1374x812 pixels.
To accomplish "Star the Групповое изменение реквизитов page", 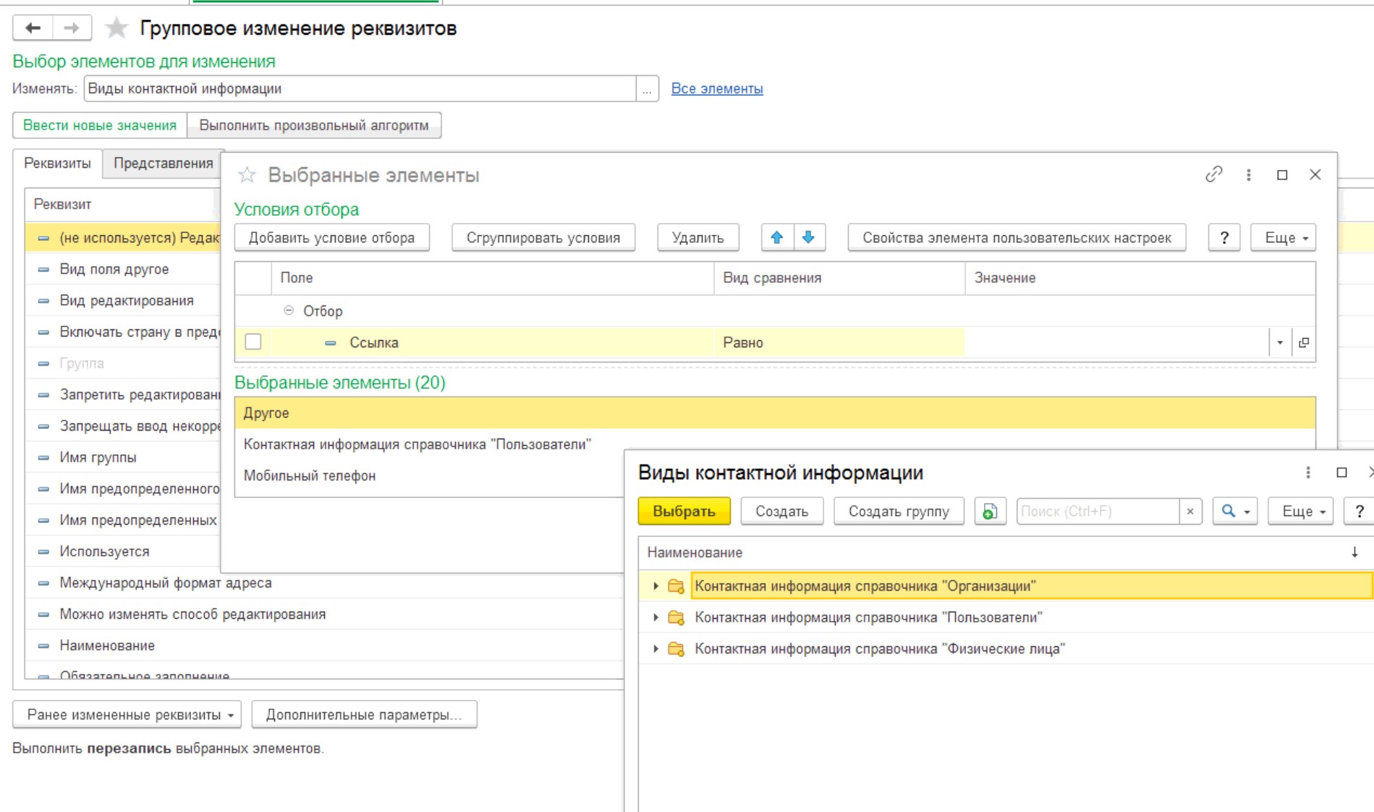I will pyautogui.click(x=116, y=28).
